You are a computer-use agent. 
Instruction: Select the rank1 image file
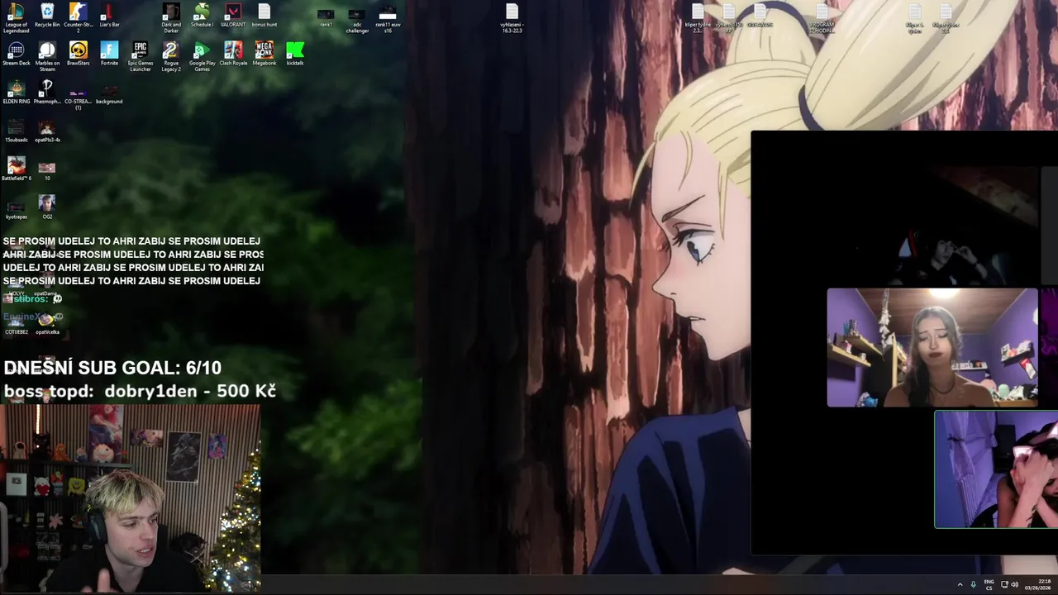[x=326, y=17]
